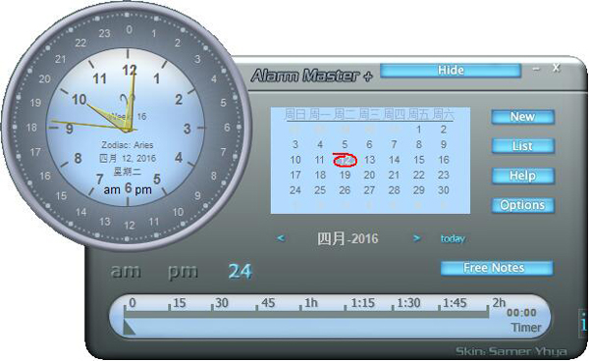Image resolution: width=589 pixels, height=361 pixels.
Task: Switch to pm time format
Action: [183, 272]
